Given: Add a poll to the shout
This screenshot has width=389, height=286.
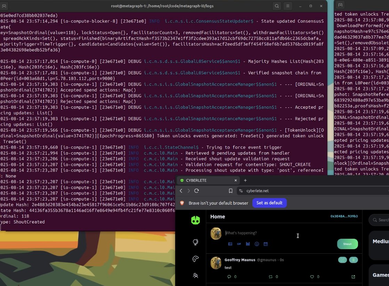Looking at the screenshot, I should point(248,244).
